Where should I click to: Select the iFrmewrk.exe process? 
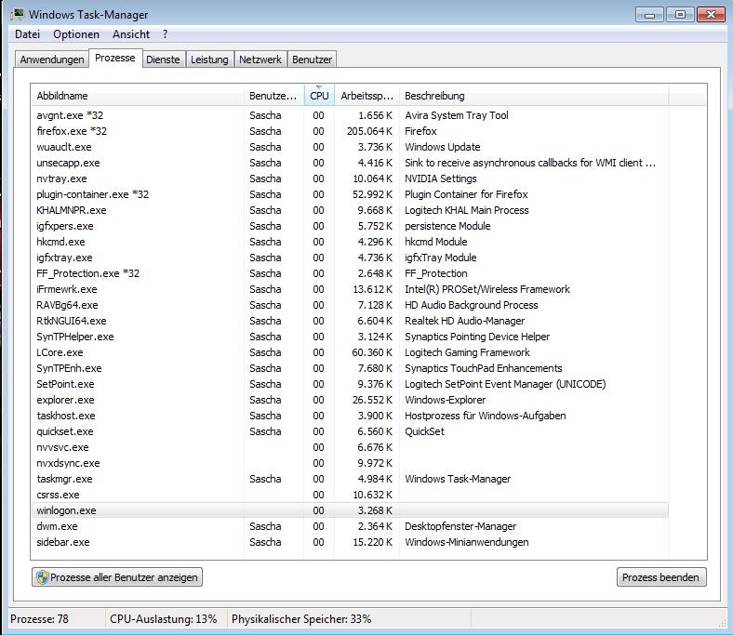pos(350,289)
